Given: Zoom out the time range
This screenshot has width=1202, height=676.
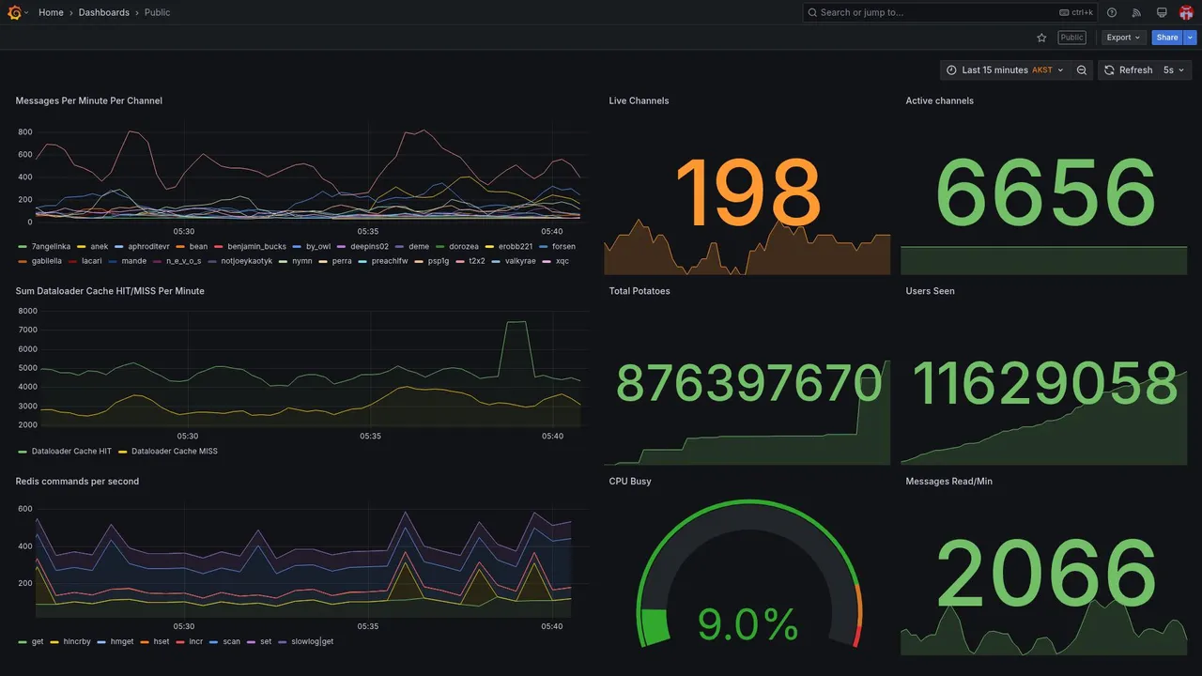Looking at the screenshot, I should [x=1082, y=70].
